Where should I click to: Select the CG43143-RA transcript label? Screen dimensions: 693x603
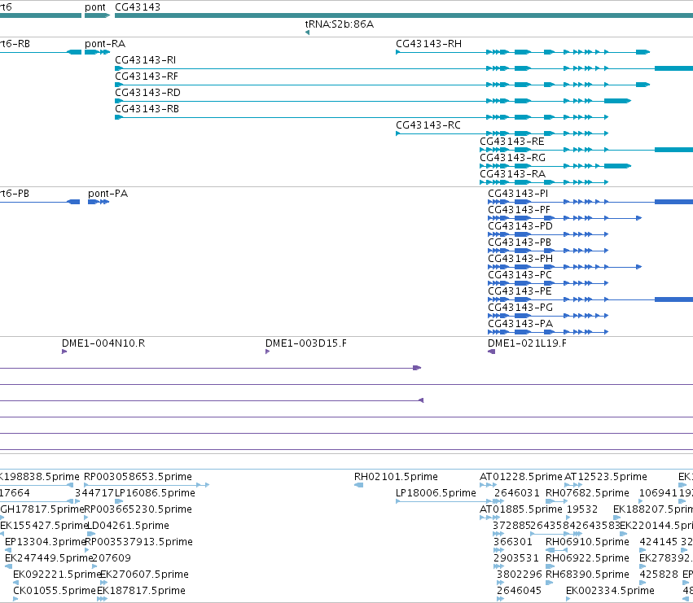pos(513,174)
